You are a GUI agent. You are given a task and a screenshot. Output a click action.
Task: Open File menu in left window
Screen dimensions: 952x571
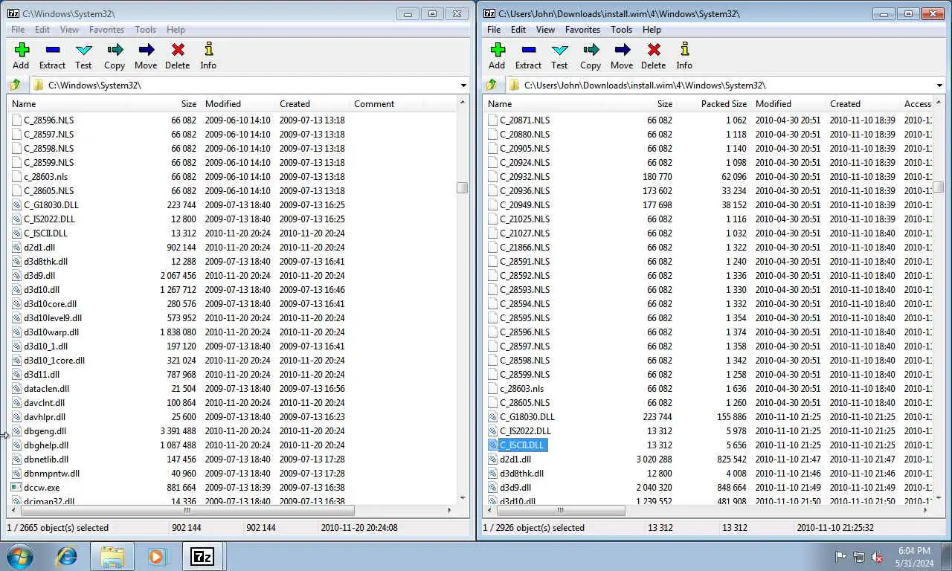click(x=18, y=30)
